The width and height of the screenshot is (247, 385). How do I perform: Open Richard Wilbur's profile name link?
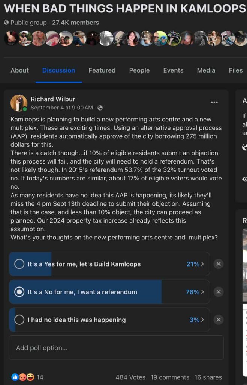click(53, 99)
